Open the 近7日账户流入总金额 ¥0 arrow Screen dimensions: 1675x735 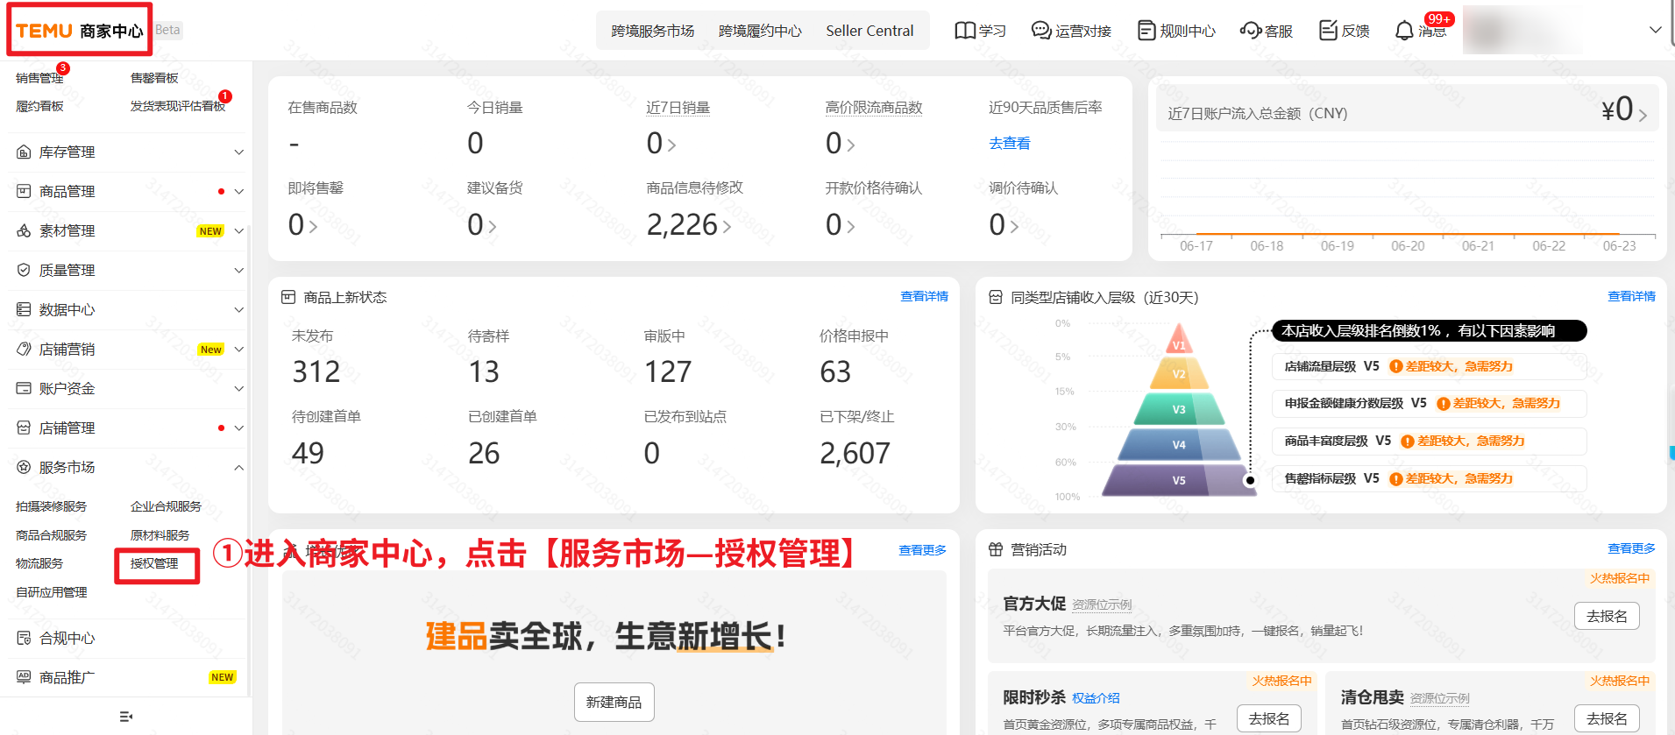point(1643,115)
